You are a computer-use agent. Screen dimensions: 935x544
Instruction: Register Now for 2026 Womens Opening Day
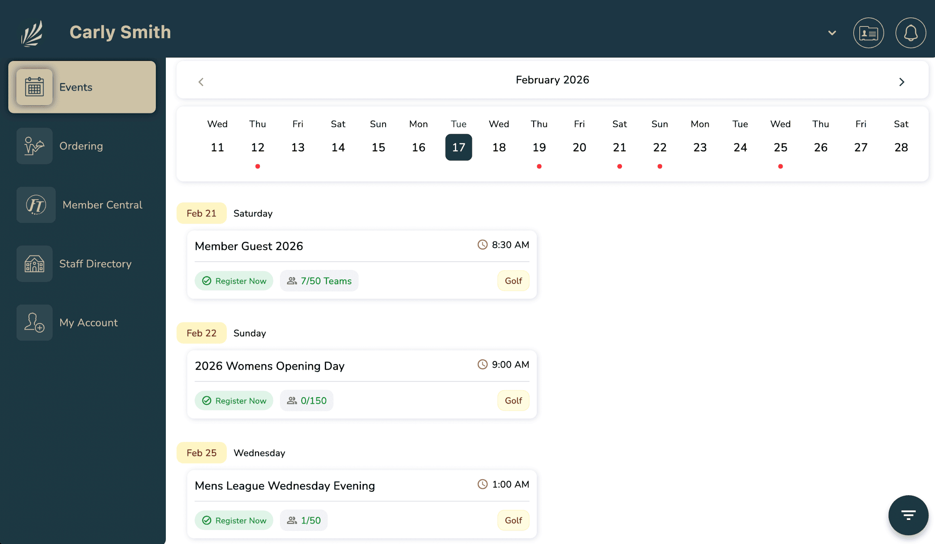point(234,401)
